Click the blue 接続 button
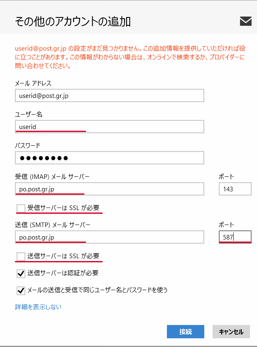257x347 pixels. [x=186, y=332]
